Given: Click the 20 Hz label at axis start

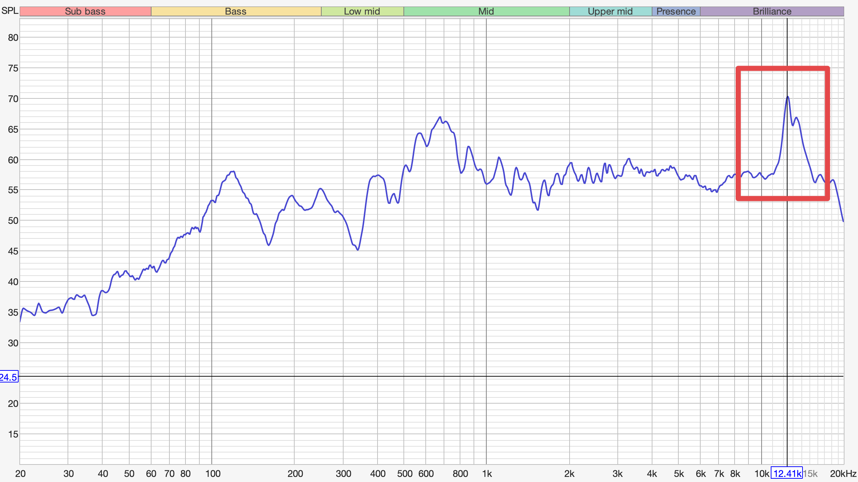Looking at the screenshot, I should pos(20,474).
